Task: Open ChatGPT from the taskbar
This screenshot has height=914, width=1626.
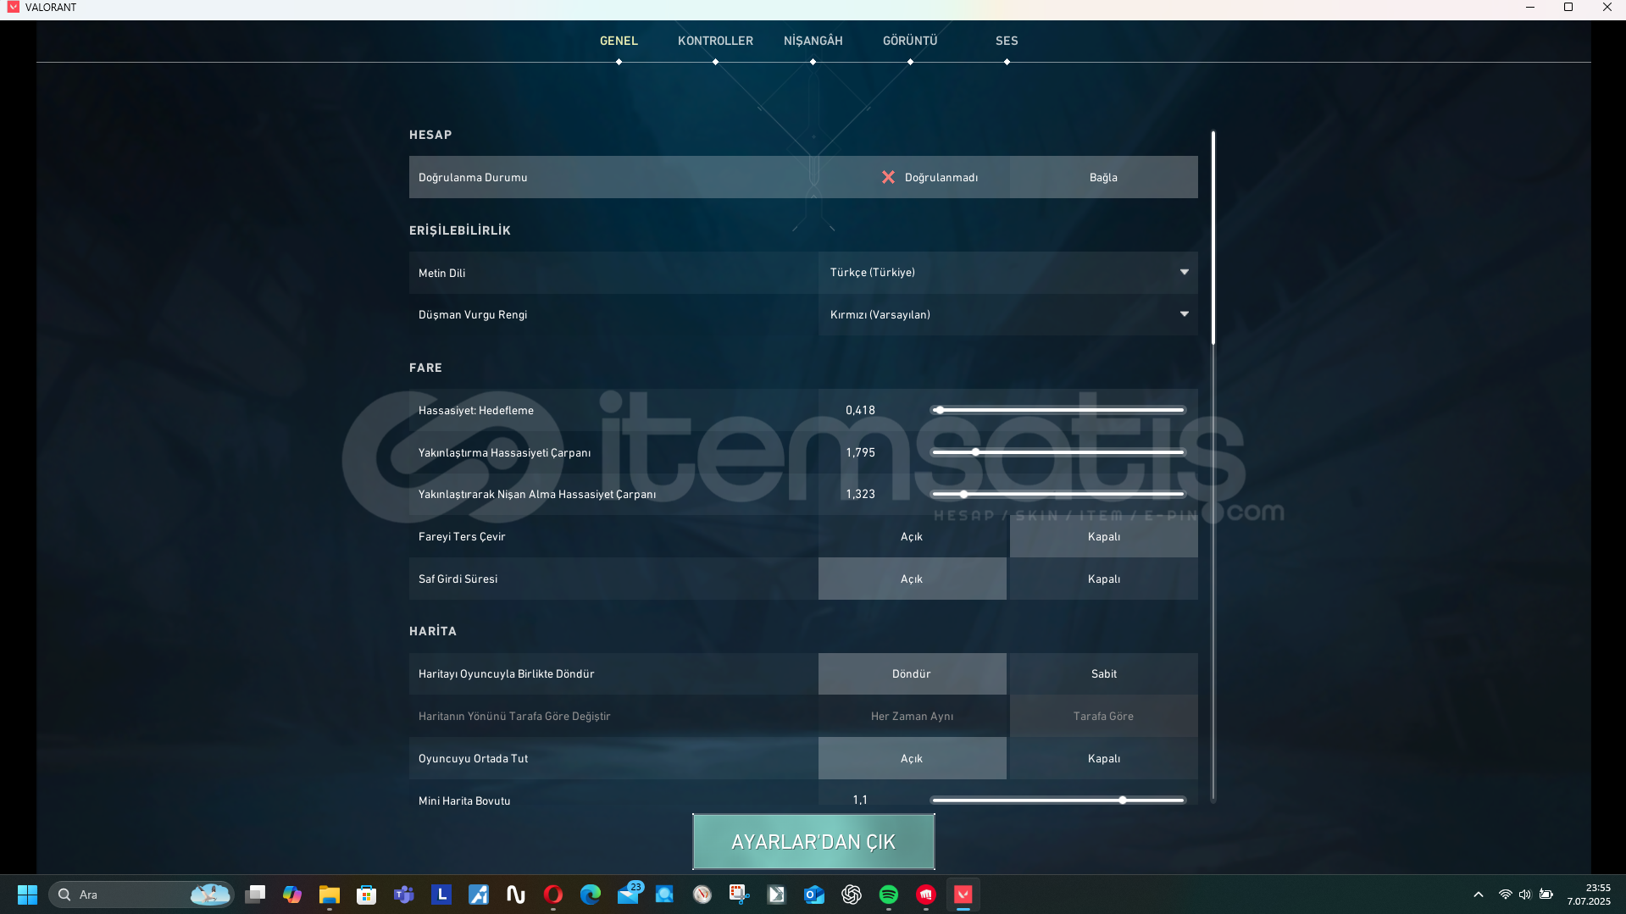Action: click(852, 895)
